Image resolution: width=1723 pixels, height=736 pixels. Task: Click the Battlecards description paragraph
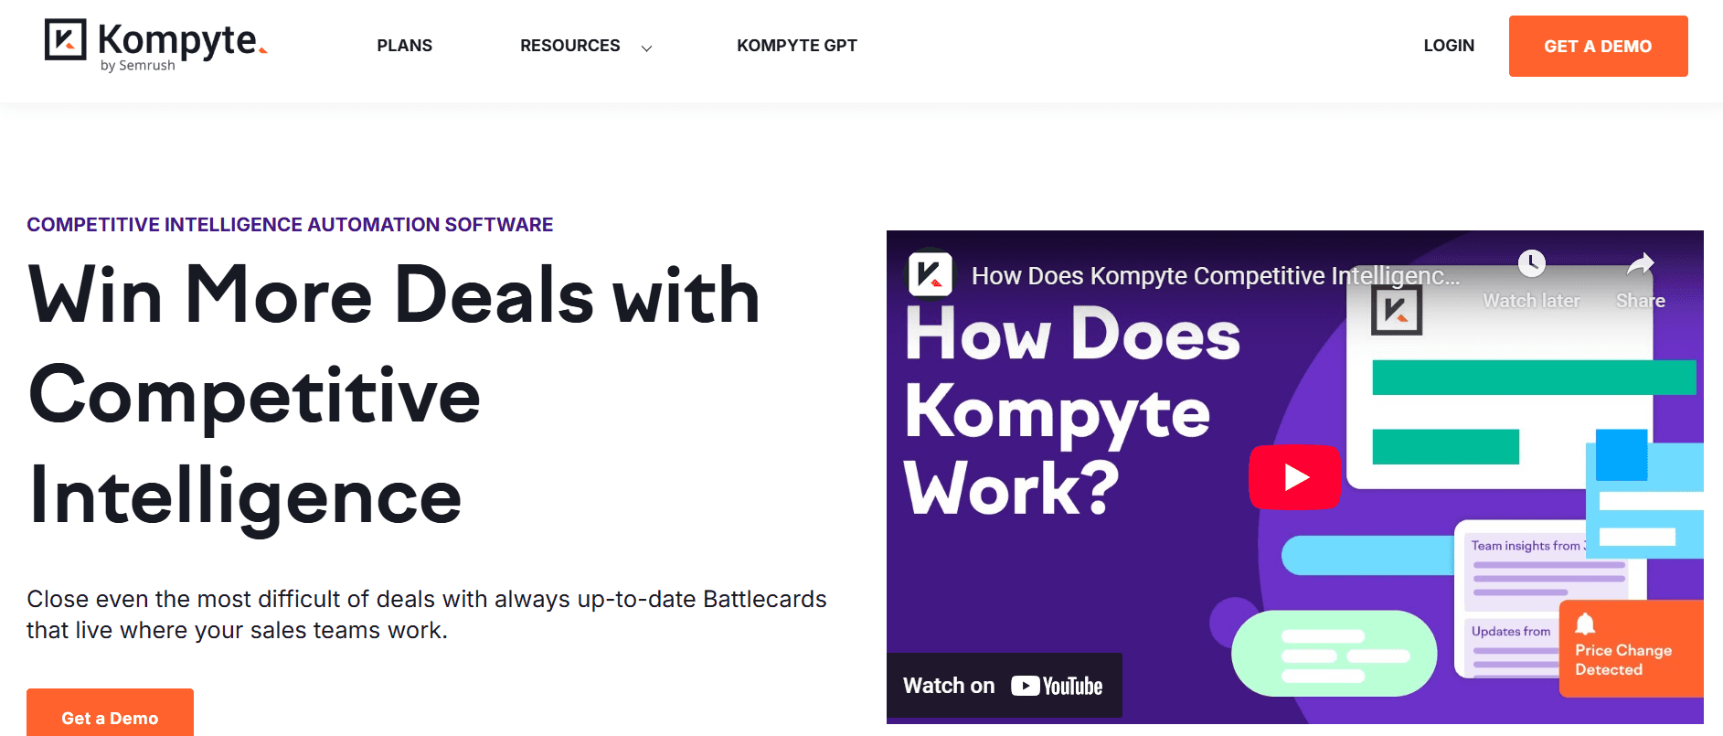click(426, 614)
